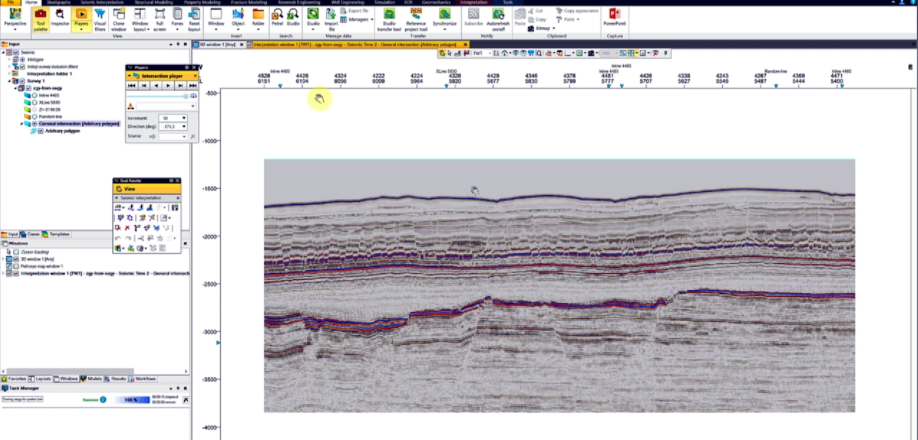
Task: Open Favorites bottom tab
Action: (14, 379)
